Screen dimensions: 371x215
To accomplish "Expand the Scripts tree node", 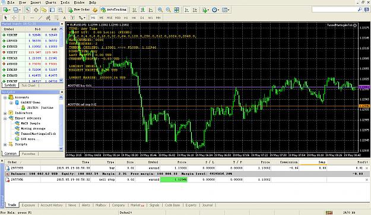I will 5,144.
